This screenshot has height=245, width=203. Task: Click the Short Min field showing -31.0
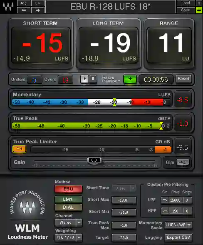click(124, 212)
